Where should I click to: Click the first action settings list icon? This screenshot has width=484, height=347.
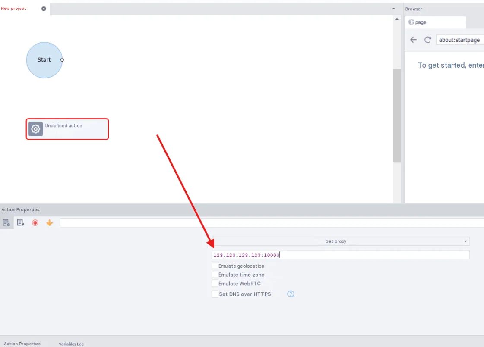tap(6, 222)
